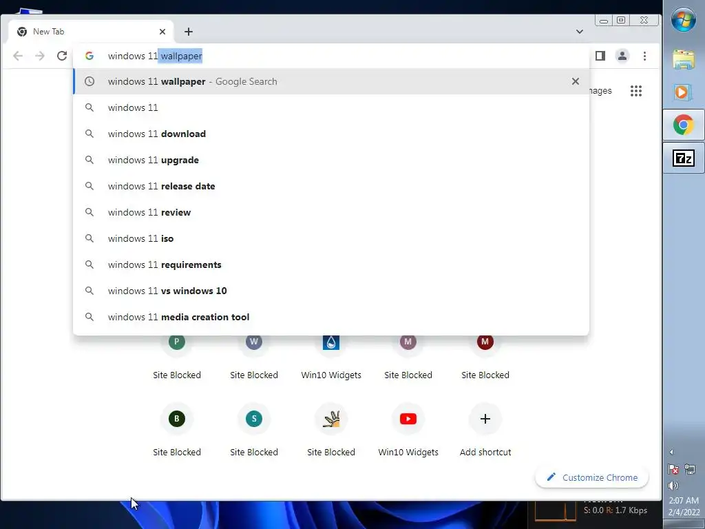
Task: Click the Windows Start orb
Action: pyautogui.click(x=684, y=20)
